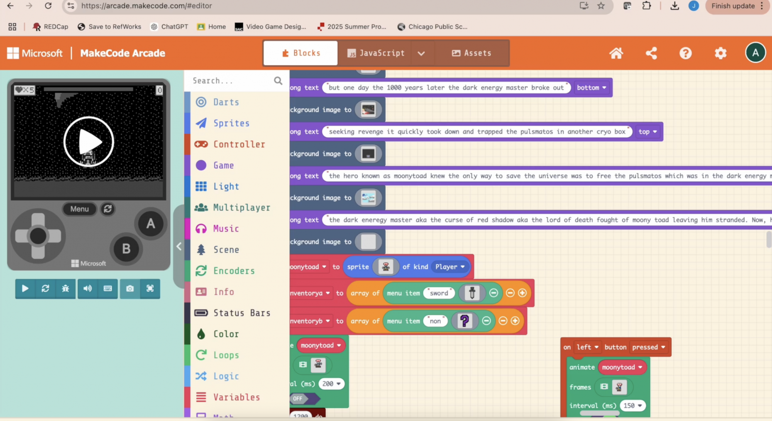The height and width of the screenshot is (421, 772).
Task: Click the Share project icon
Action: [x=651, y=53]
